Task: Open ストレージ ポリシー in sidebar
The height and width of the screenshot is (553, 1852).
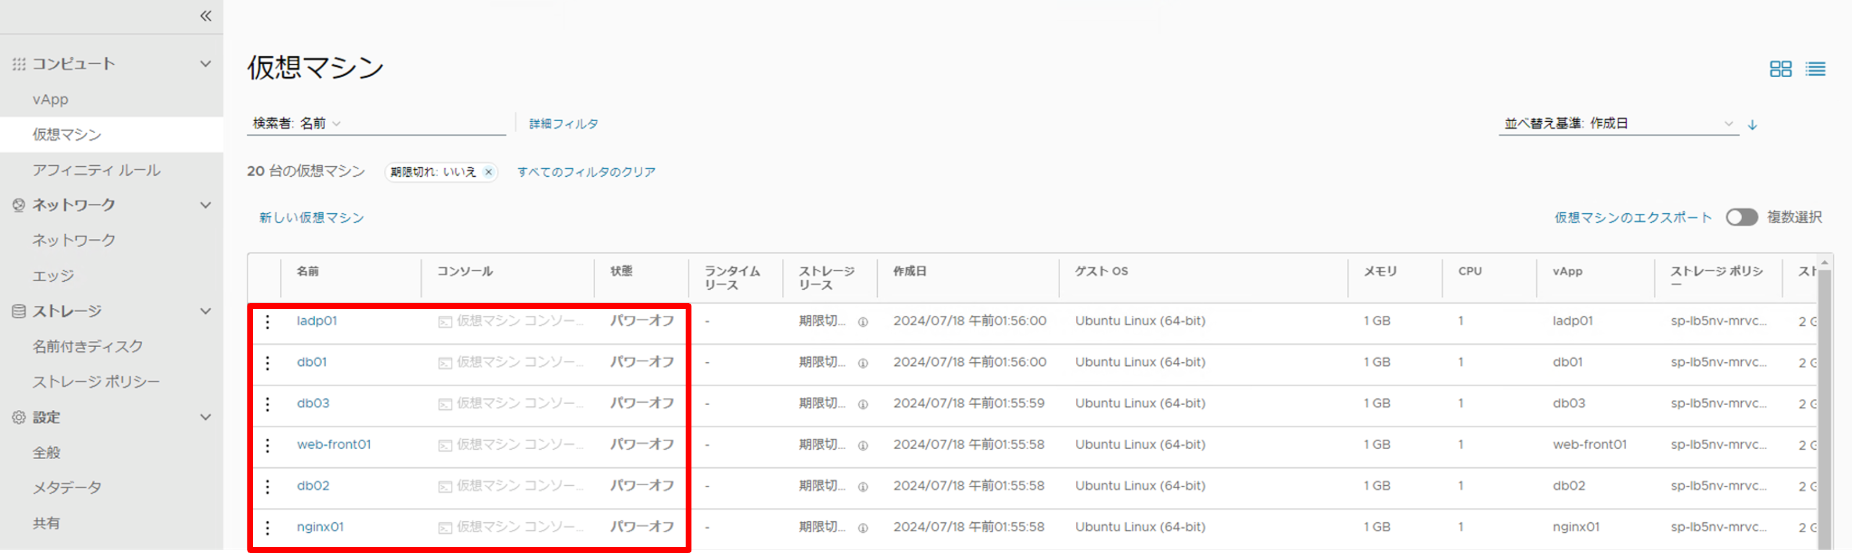Action: tap(96, 381)
